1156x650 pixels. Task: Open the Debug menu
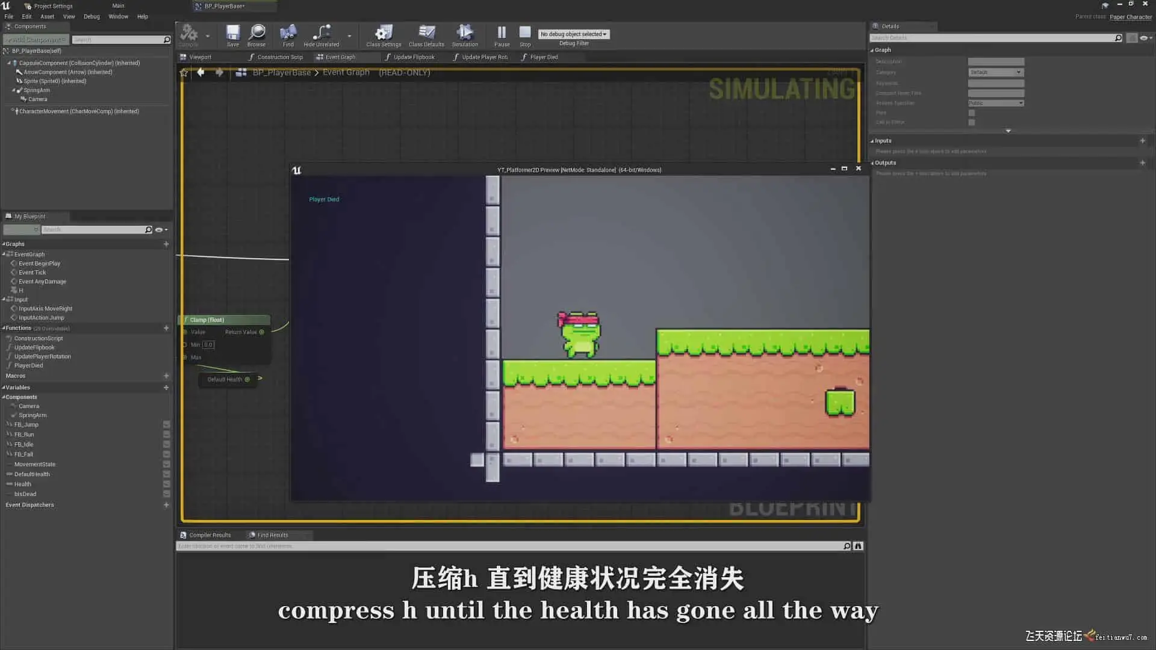92,17
